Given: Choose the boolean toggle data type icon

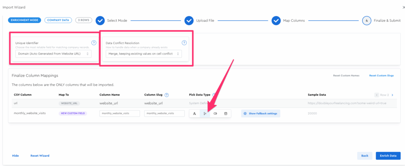Looking at the screenshot, I should point(215,113).
